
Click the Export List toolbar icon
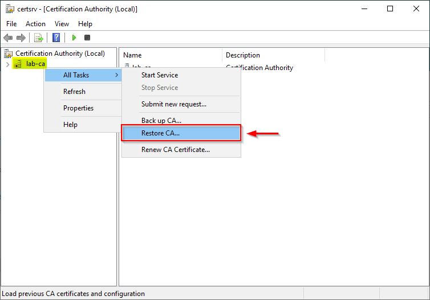click(x=39, y=38)
